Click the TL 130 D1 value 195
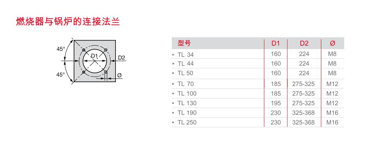This screenshot has height=142, width=376. 275,103
